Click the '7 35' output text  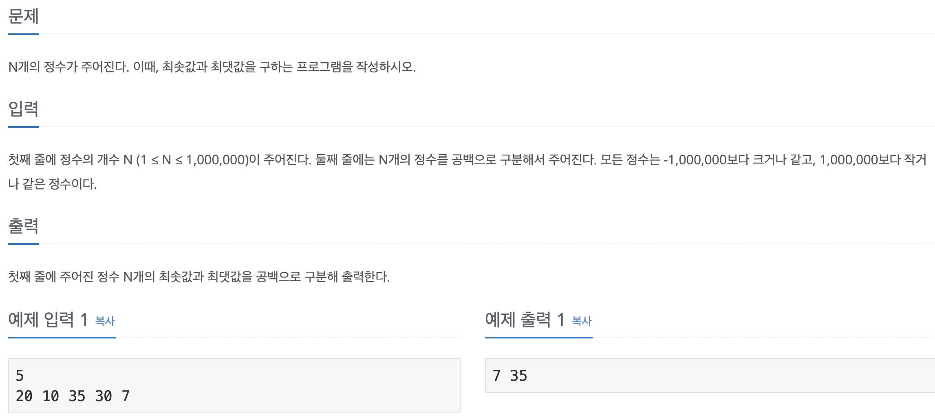pyautogui.click(x=509, y=375)
